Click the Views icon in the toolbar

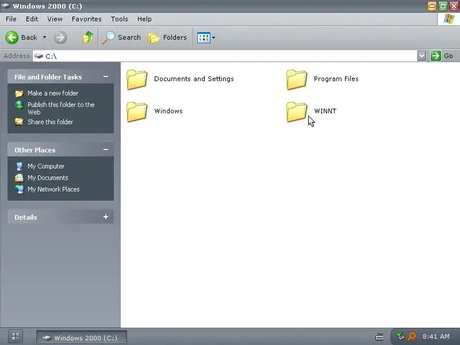click(204, 37)
